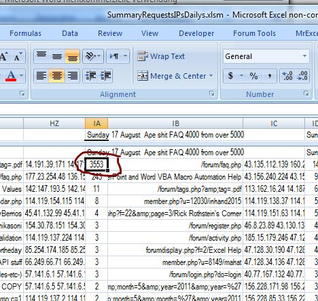Apply Accounting dollar number format
The width and height of the screenshot is (318, 301).
pyautogui.click(x=231, y=76)
